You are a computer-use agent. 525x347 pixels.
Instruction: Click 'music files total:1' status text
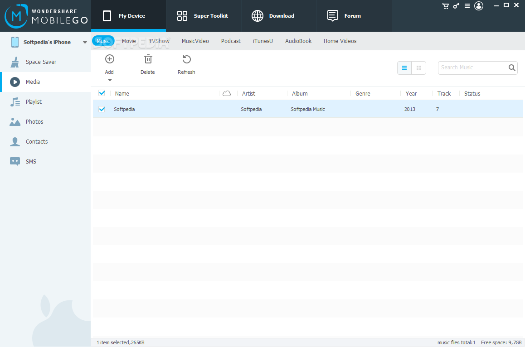coord(457,342)
